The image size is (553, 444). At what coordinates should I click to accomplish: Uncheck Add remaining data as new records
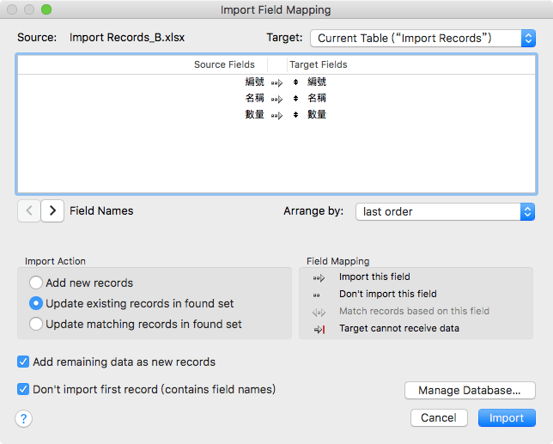(23, 362)
